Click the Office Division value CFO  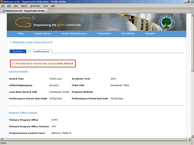54,127
